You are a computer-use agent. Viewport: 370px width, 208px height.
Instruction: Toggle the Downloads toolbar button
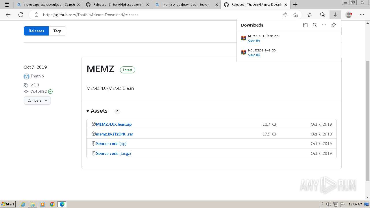(335, 15)
